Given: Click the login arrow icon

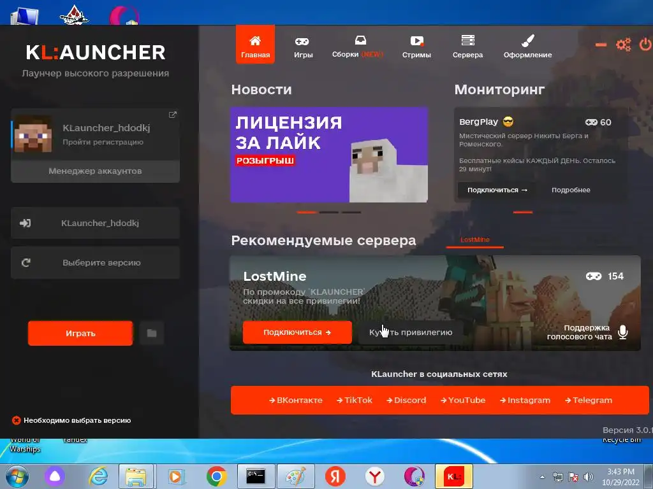Looking at the screenshot, I should click(25, 223).
